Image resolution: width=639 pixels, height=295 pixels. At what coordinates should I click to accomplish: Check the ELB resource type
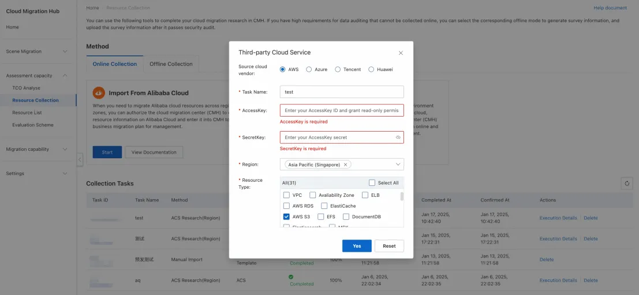(365, 195)
